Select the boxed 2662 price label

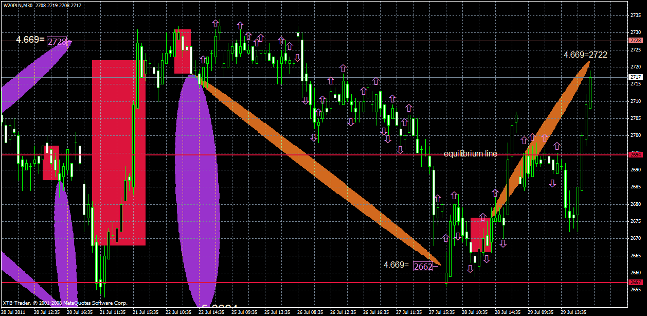point(423,266)
